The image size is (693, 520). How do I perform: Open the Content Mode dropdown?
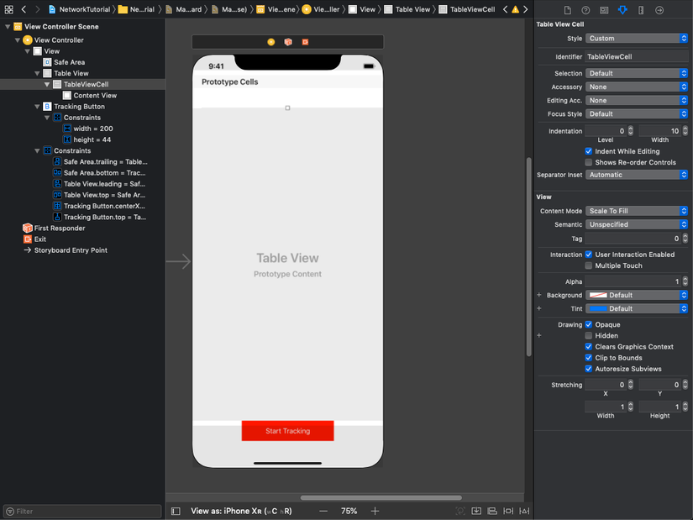[x=637, y=211]
